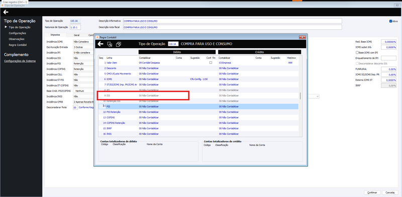Open the Incidência PIS Retenção combo
The width and height of the screenshot is (402, 197).
click(83, 63)
